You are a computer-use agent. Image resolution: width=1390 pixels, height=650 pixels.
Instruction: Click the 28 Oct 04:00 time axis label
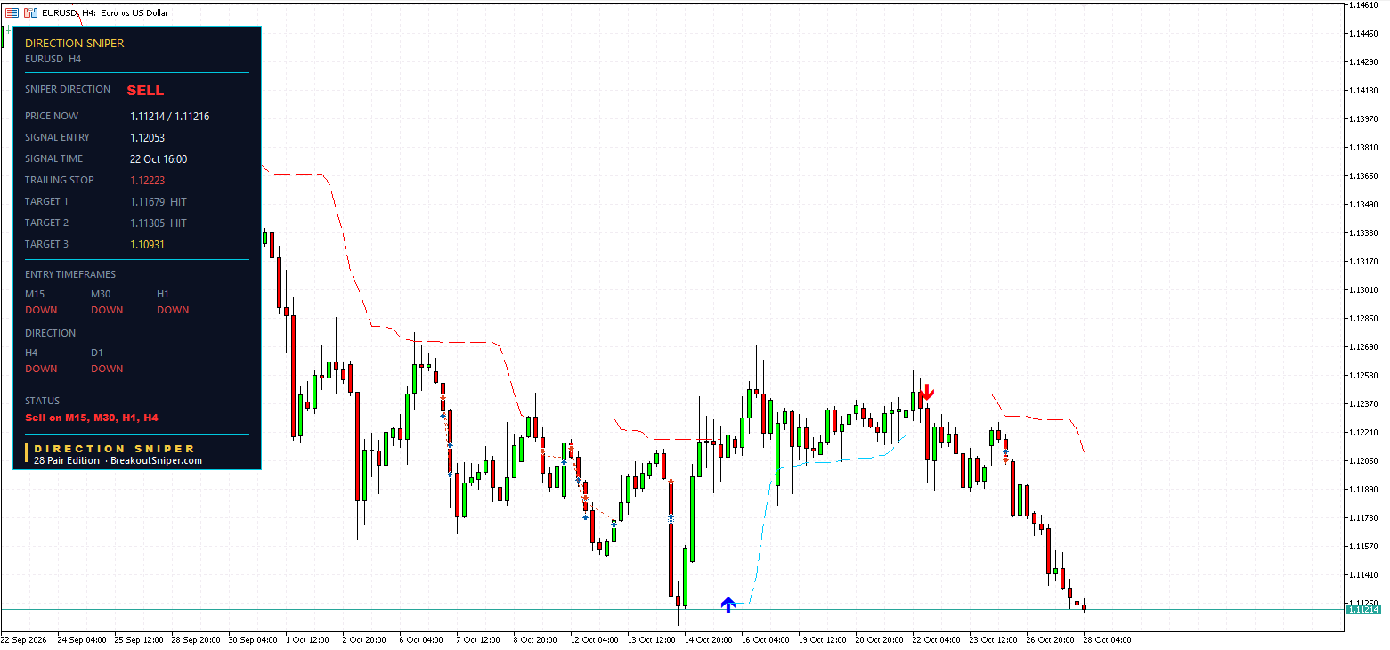tap(1106, 640)
